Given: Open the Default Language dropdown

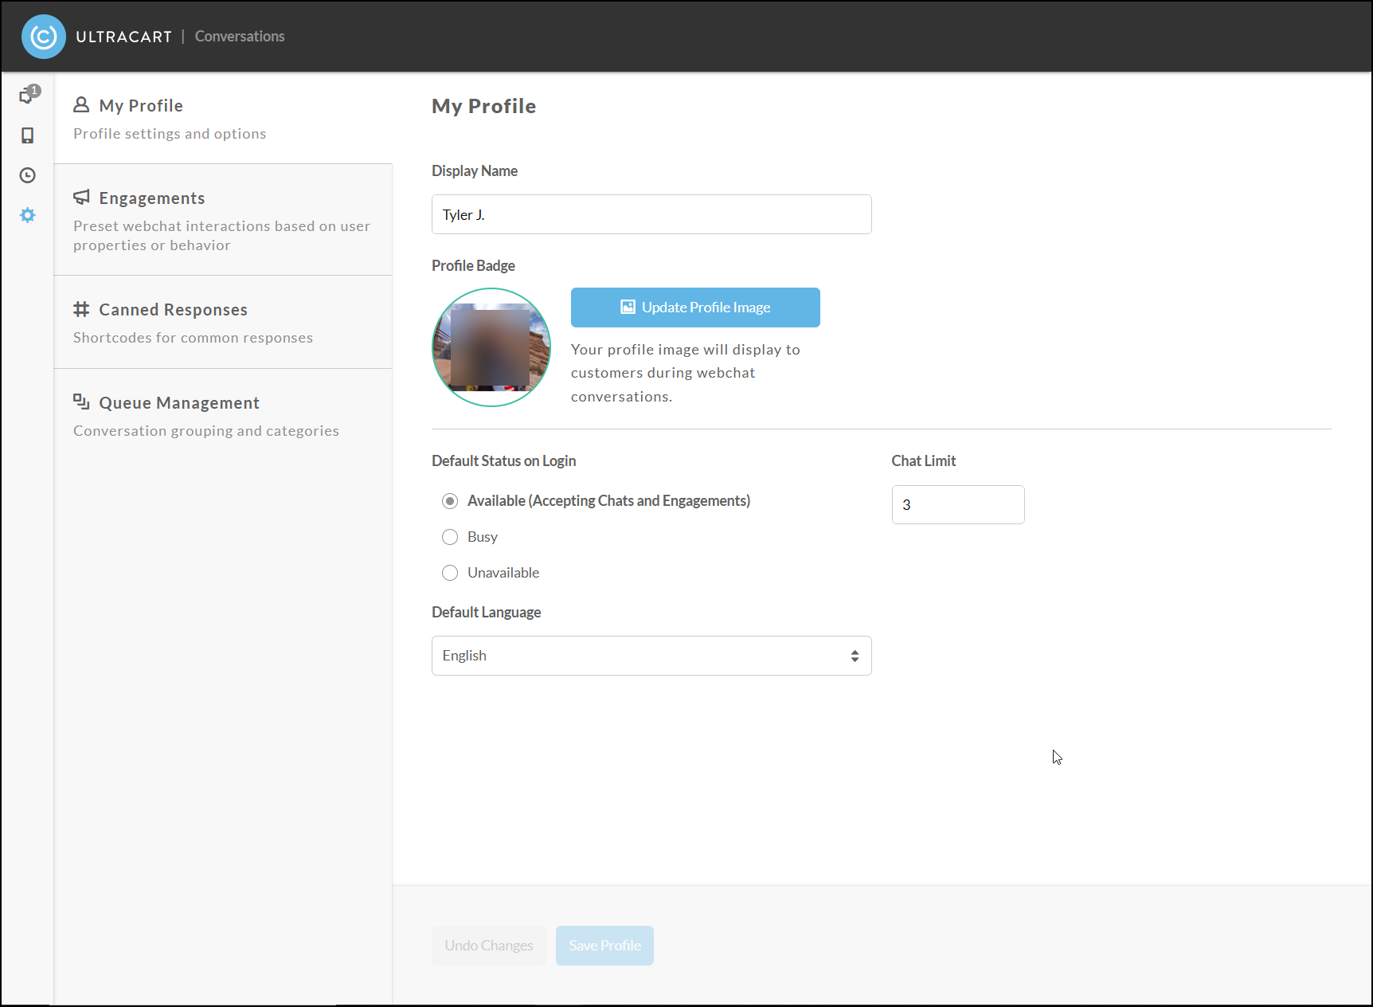Looking at the screenshot, I should pyautogui.click(x=651, y=656).
